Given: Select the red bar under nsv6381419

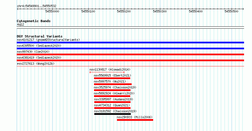Looking at the screenshot, I should [x=130, y=60].
